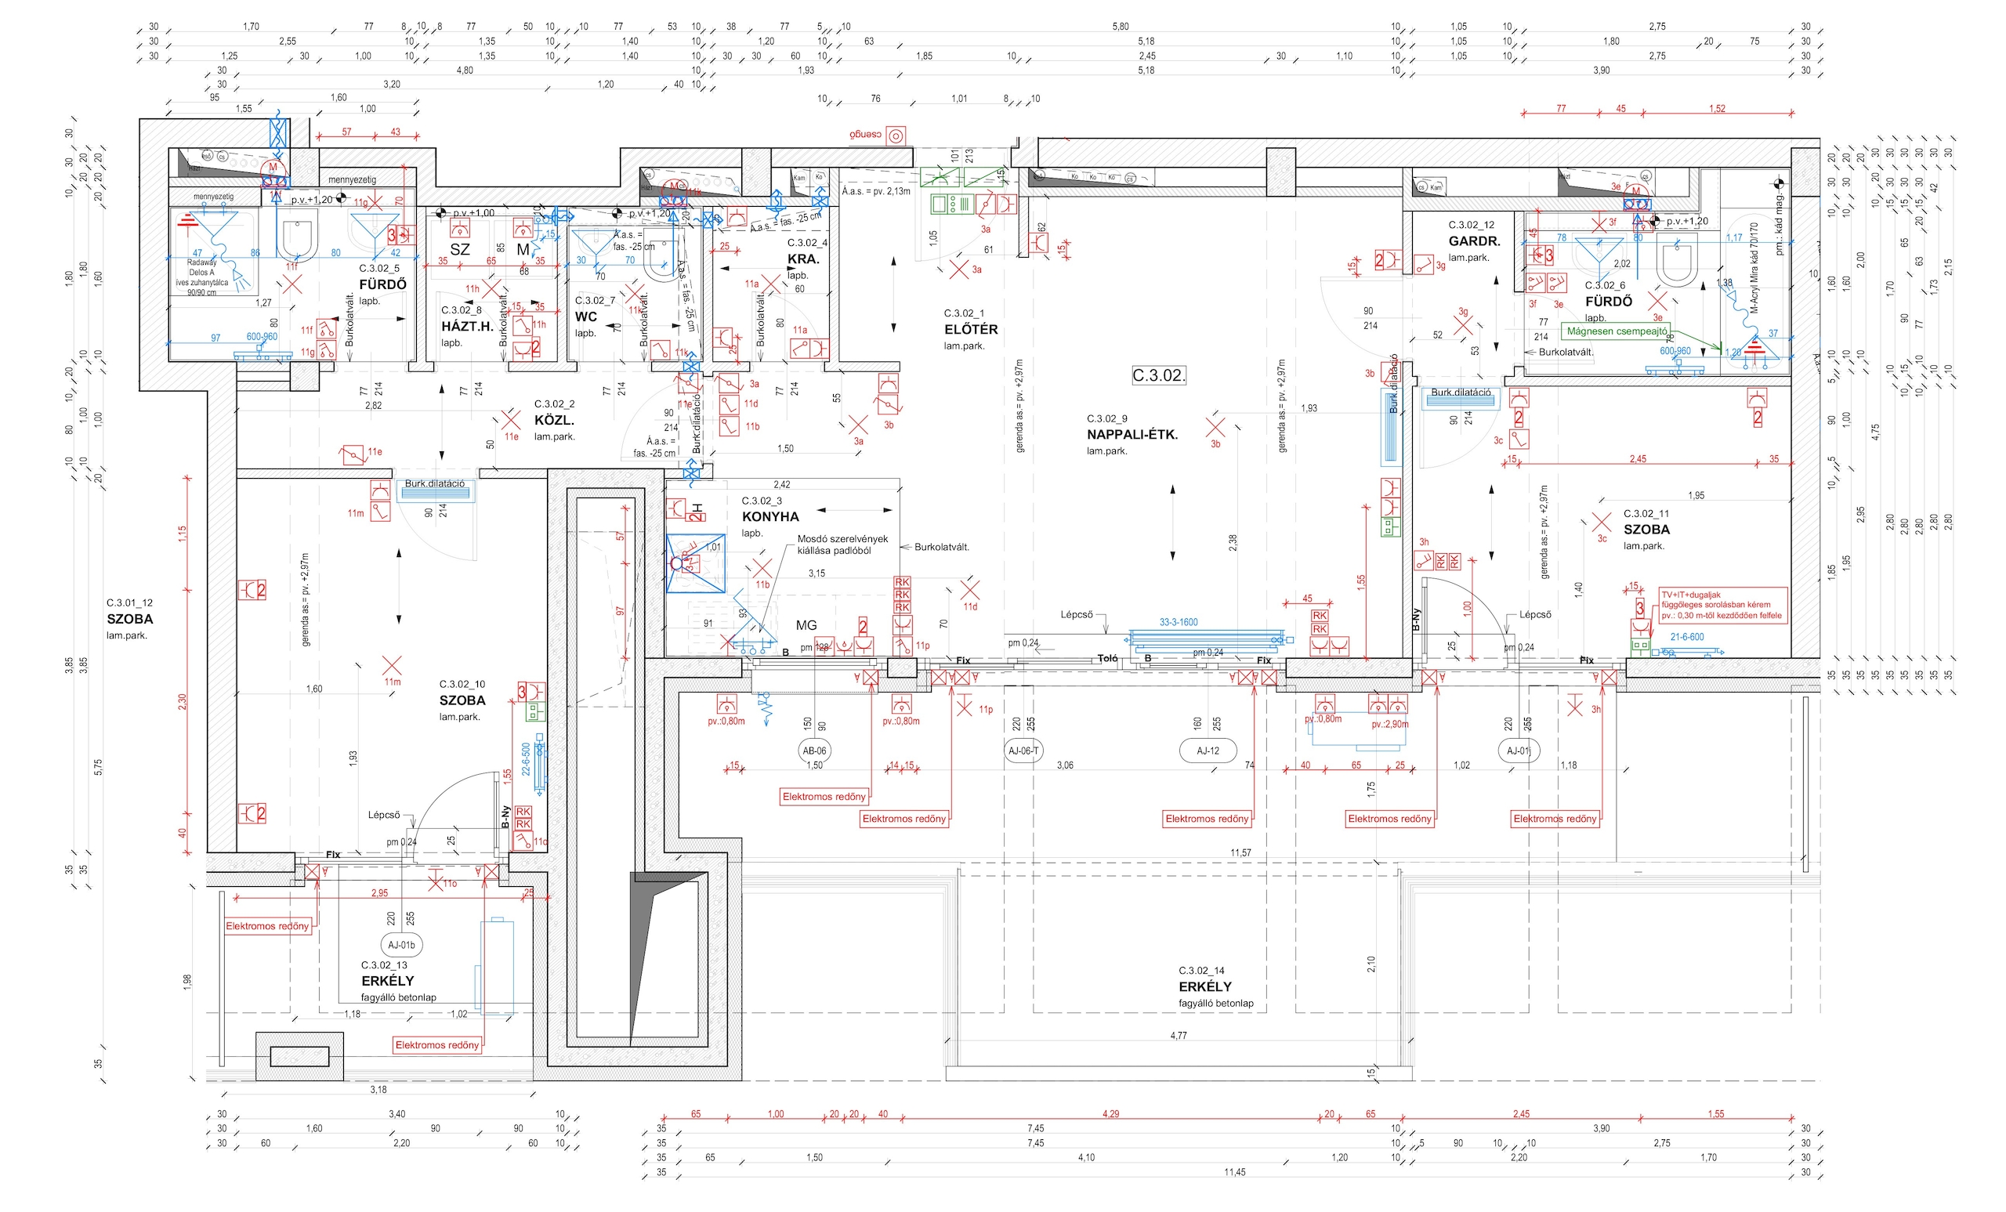
Task: Click the AJ-01b tag on the balcony
Action: click(x=401, y=945)
